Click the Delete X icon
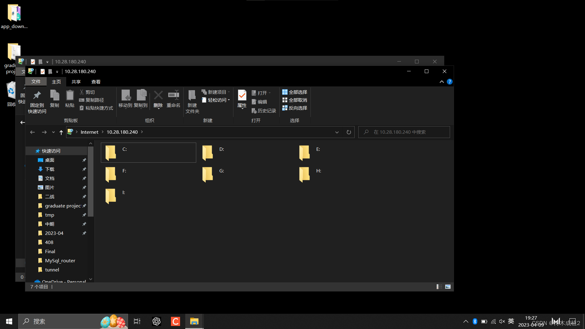Screen dimensions: 585x329 tap(158, 96)
